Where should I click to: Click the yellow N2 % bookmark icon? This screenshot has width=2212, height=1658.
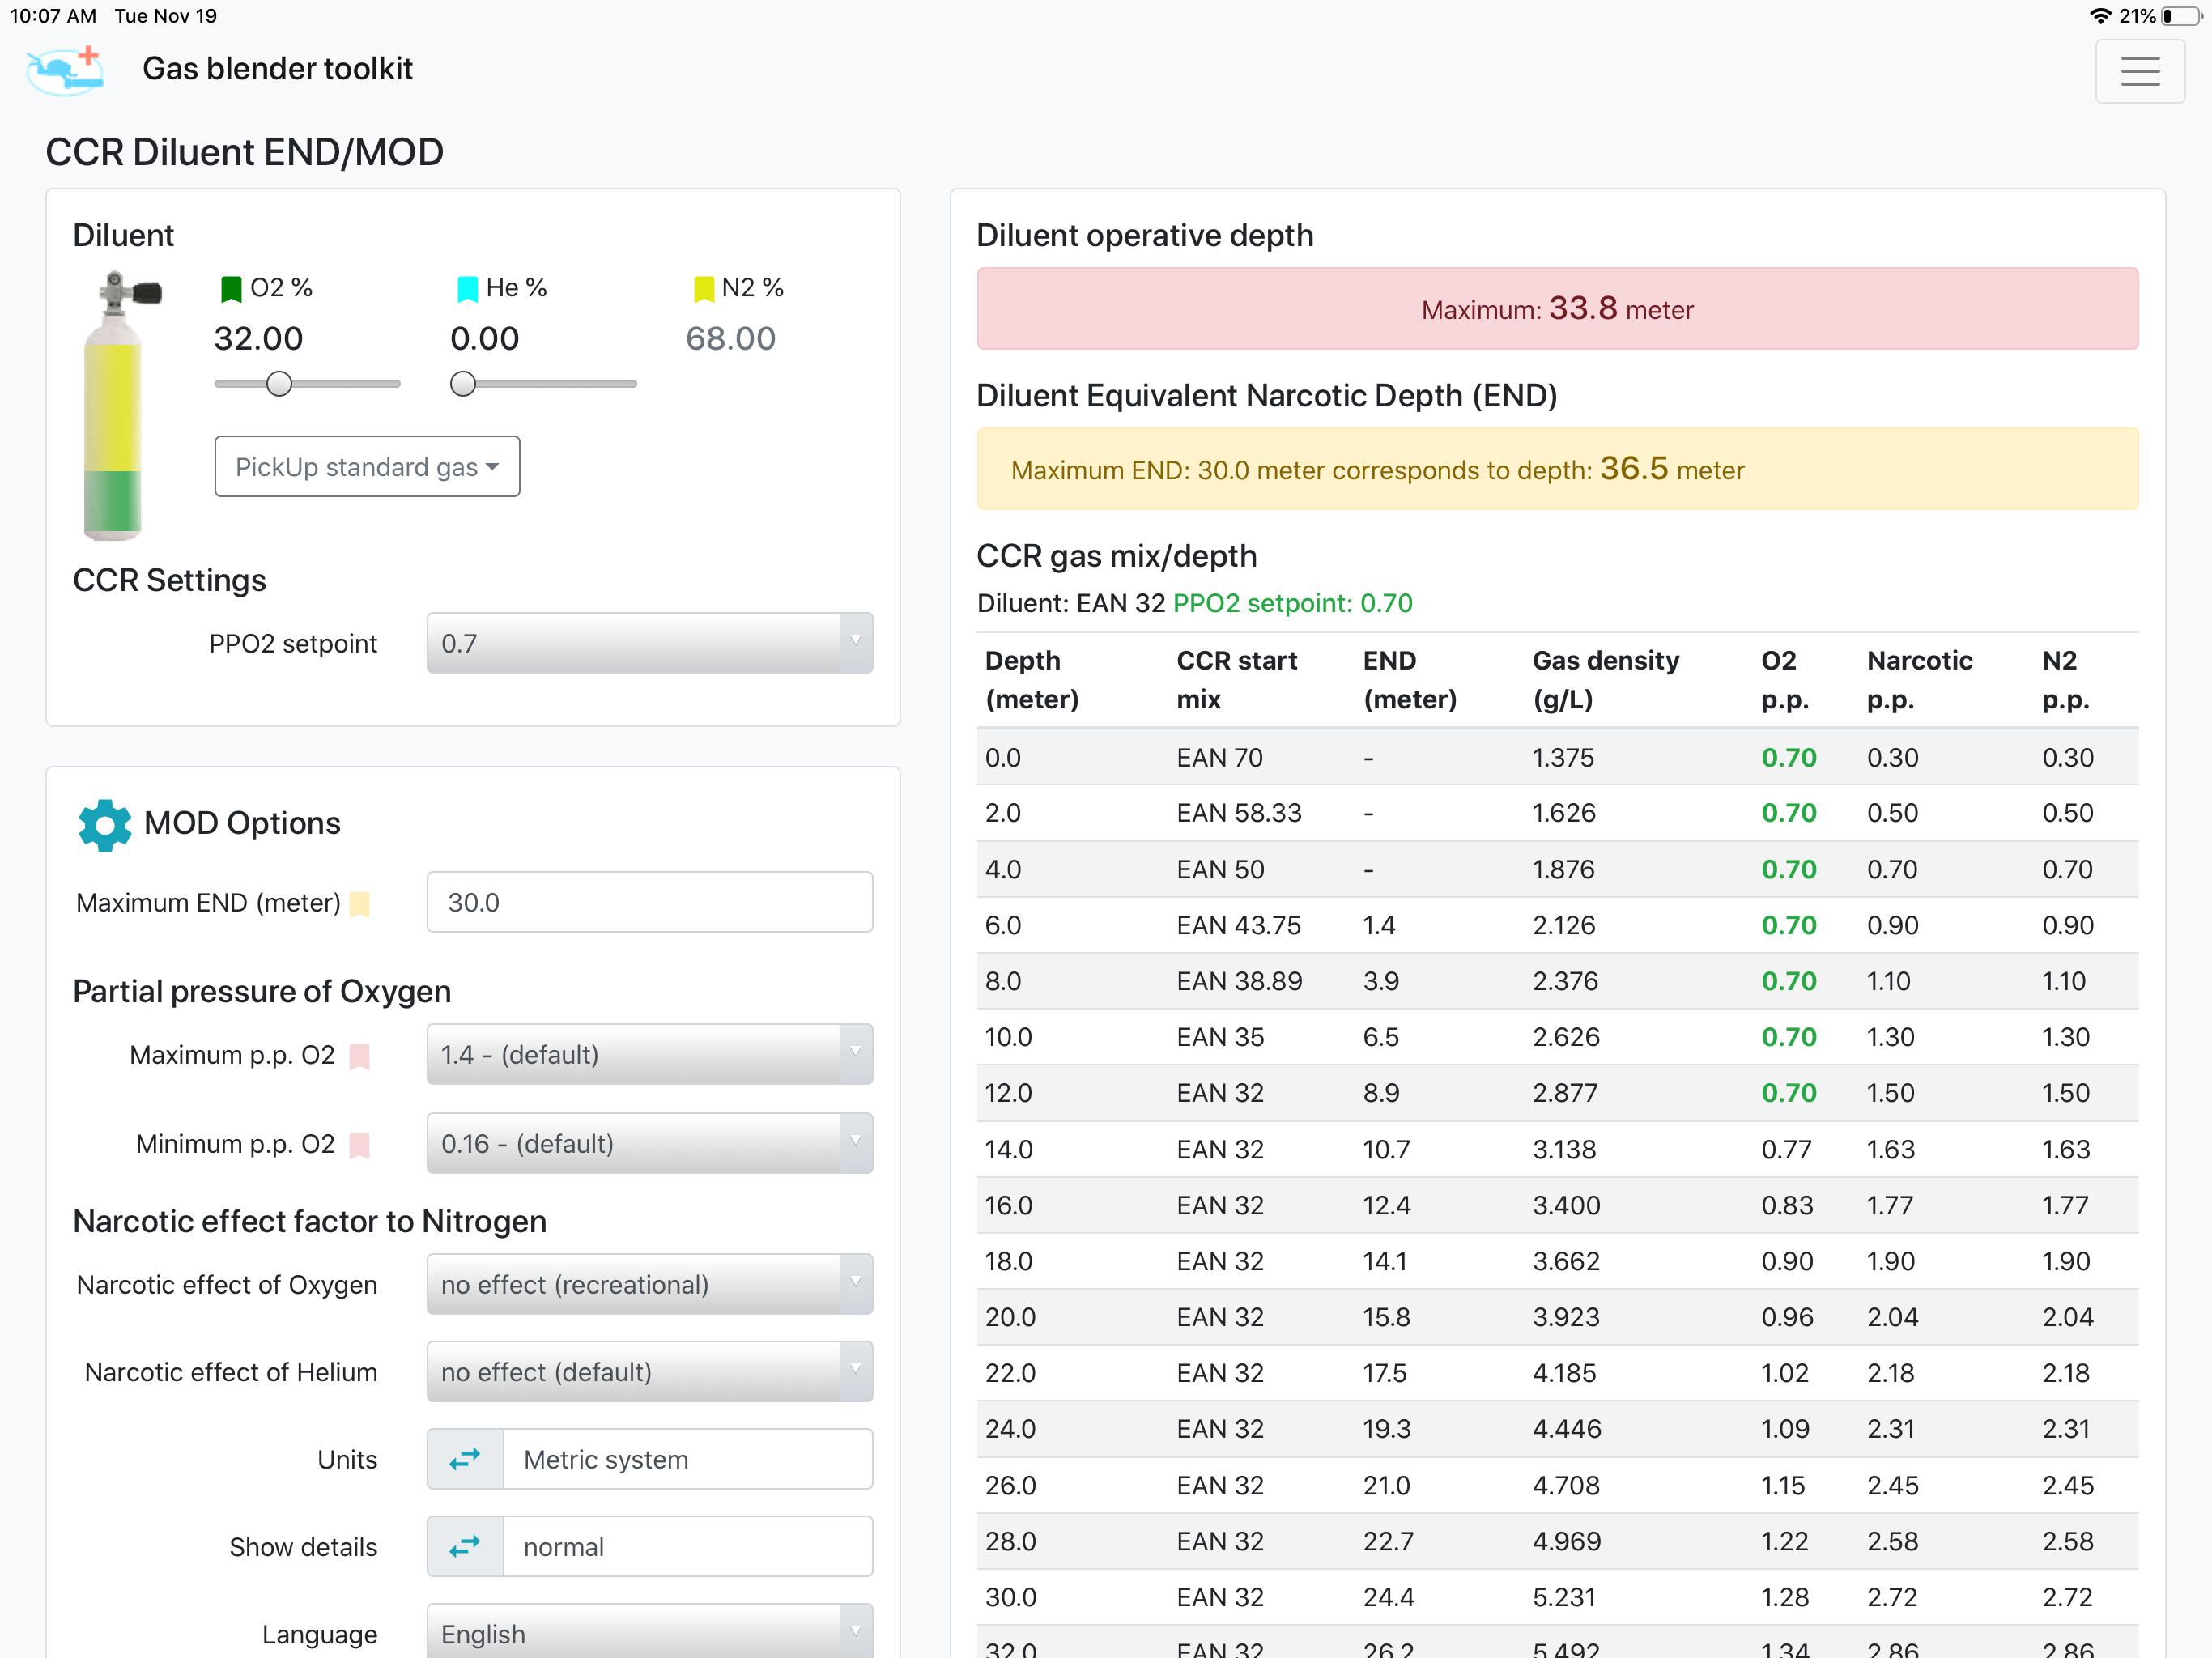tap(703, 289)
